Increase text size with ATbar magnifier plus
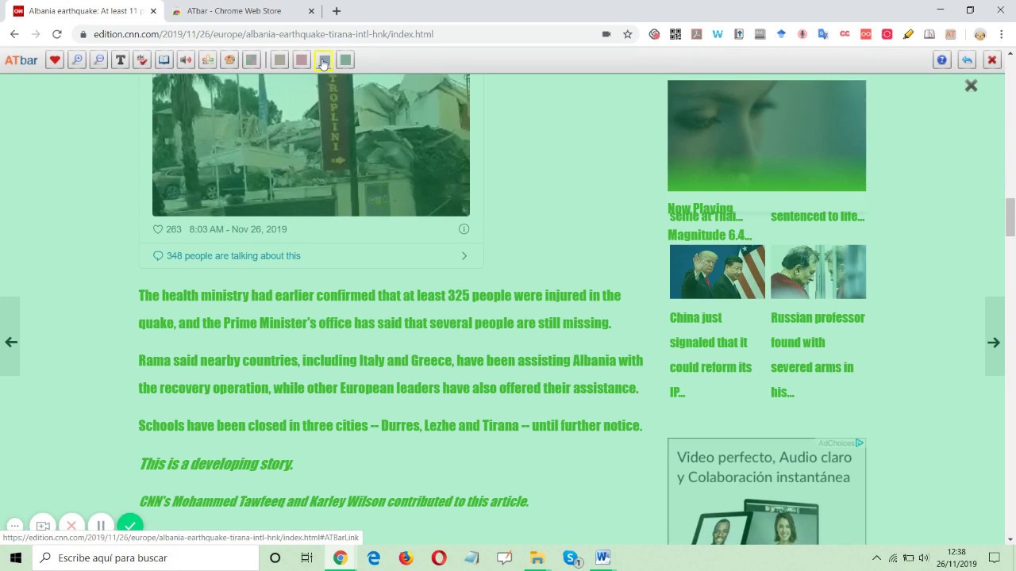 click(x=77, y=60)
